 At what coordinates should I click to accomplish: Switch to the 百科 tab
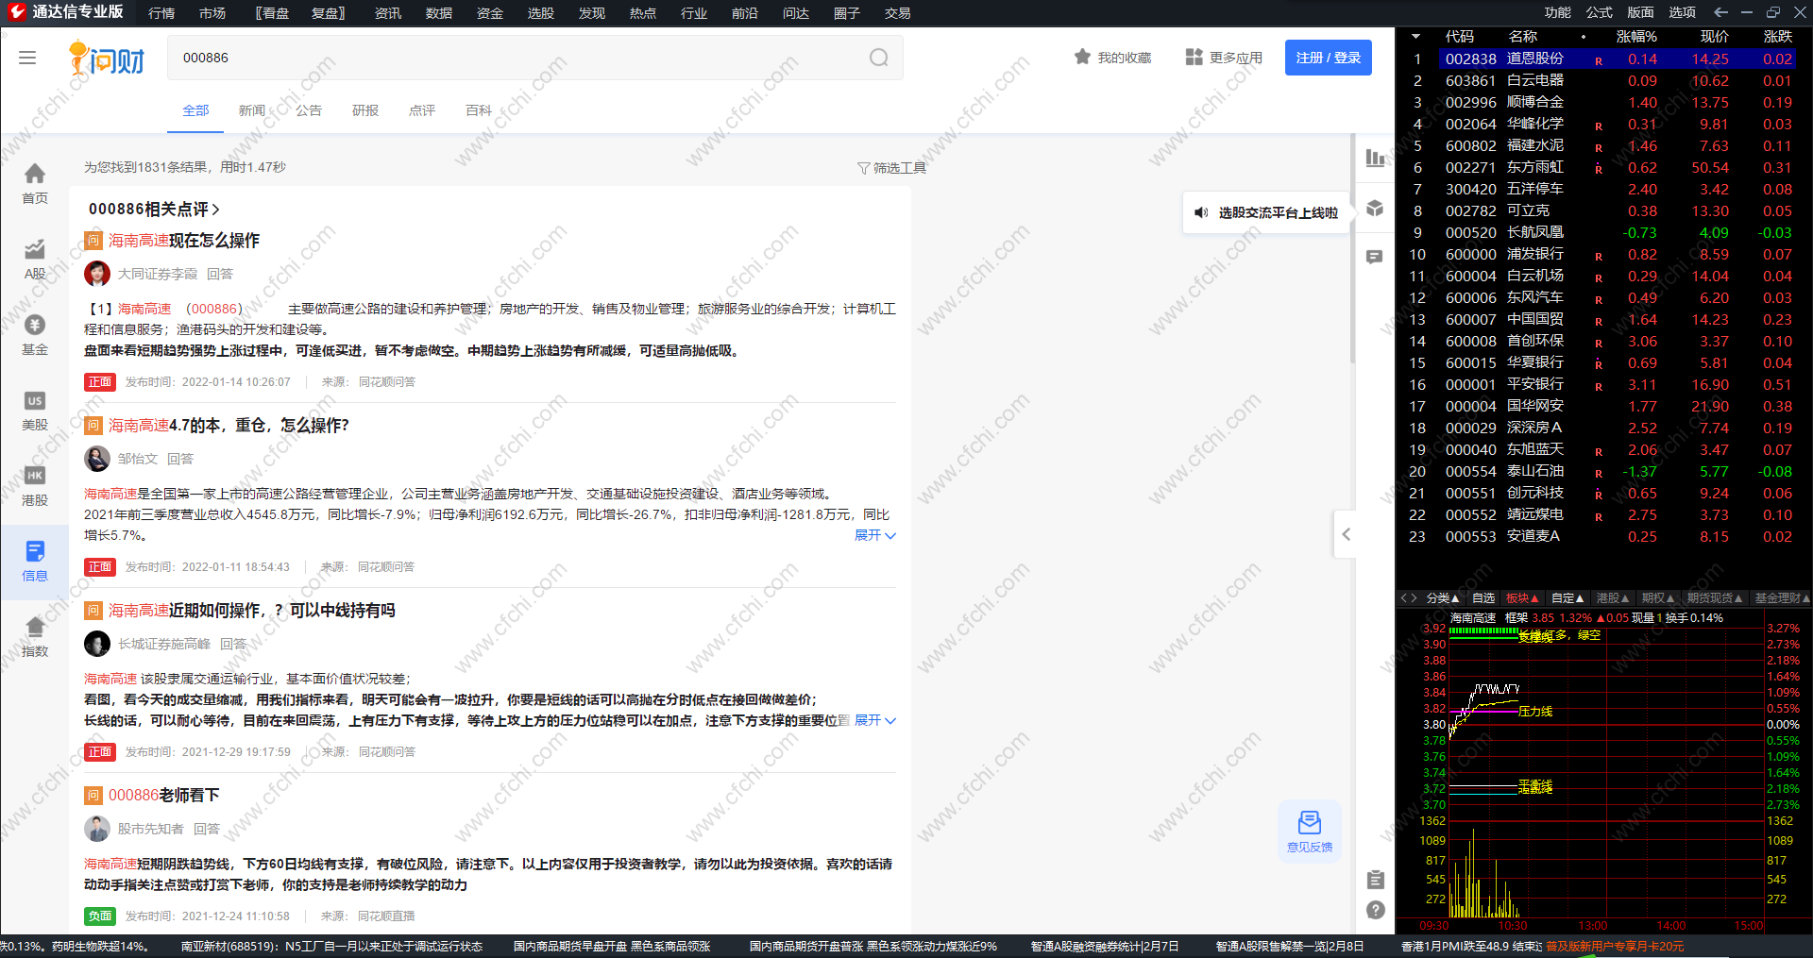click(x=479, y=110)
